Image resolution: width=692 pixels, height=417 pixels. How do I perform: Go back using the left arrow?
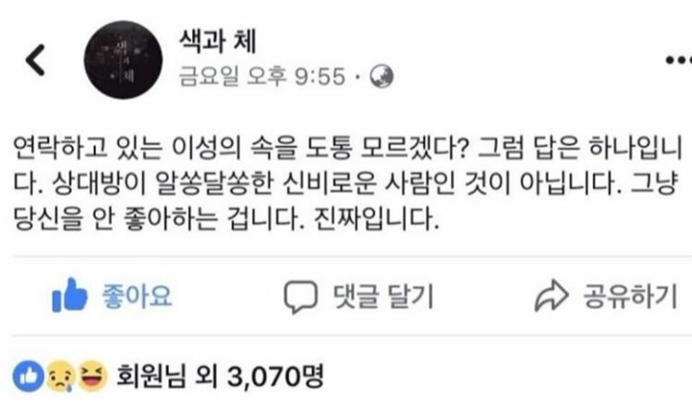click(36, 60)
